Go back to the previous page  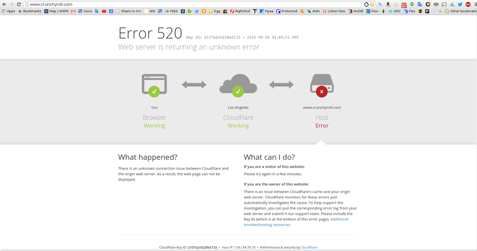4,4
